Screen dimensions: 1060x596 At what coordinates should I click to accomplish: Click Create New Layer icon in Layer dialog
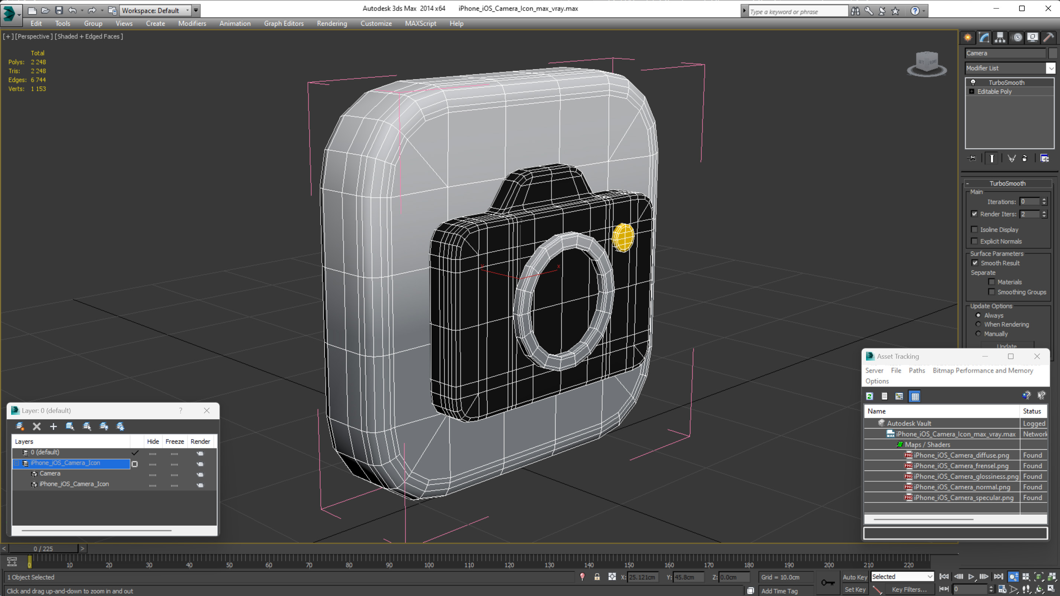[20, 427]
